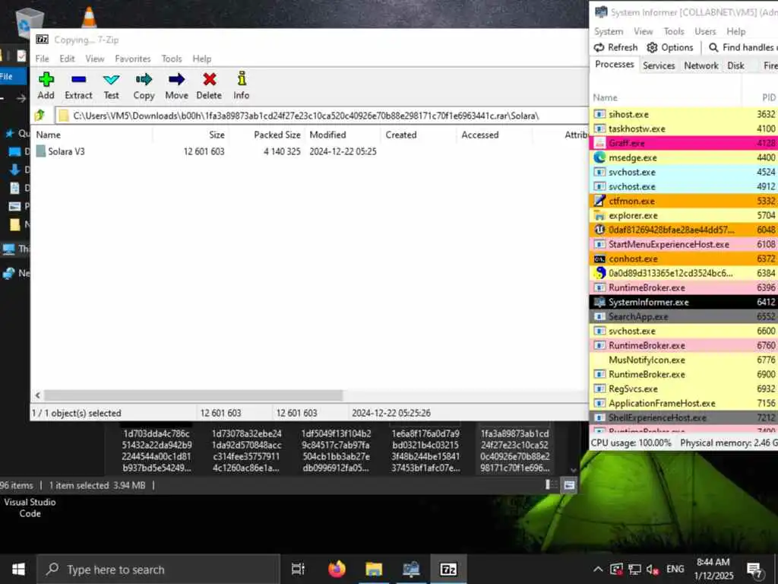This screenshot has height=584, width=778.
Task: Select the ShellExperienceHost.exe process
Action: pyautogui.click(x=684, y=417)
